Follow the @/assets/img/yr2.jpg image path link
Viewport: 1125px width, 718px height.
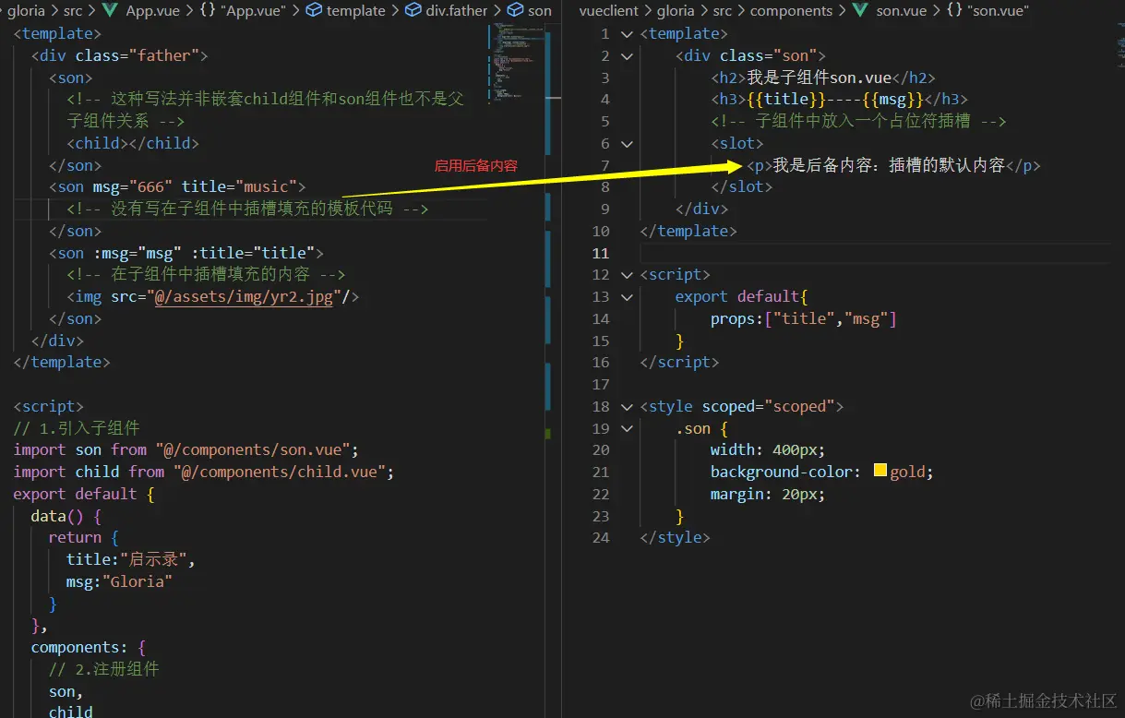245,296
